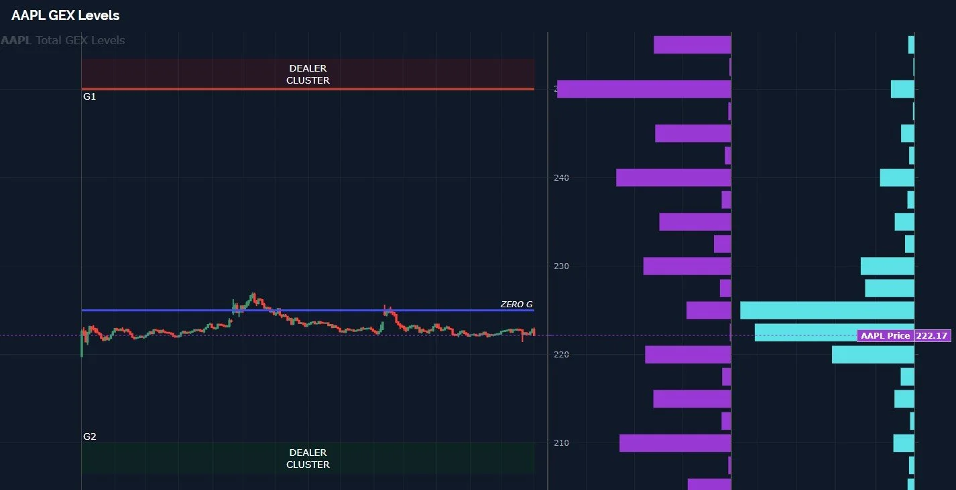Click the AAPL GEX Levels title
The height and width of the screenshot is (490, 956).
pyautogui.click(x=66, y=15)
